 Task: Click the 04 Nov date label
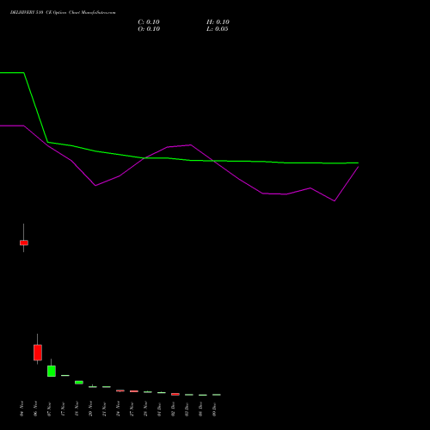pos(22,408)
